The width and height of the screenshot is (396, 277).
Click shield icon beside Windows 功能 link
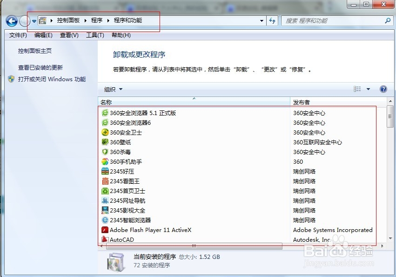click(x=11, y=79)
